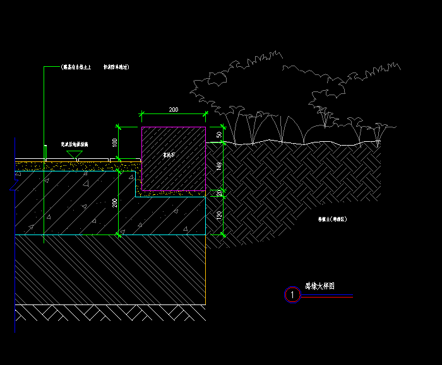Click the yellow dotted sand bedding layer
This screenshot has height=365, width=442.
[x=76, y=166]
